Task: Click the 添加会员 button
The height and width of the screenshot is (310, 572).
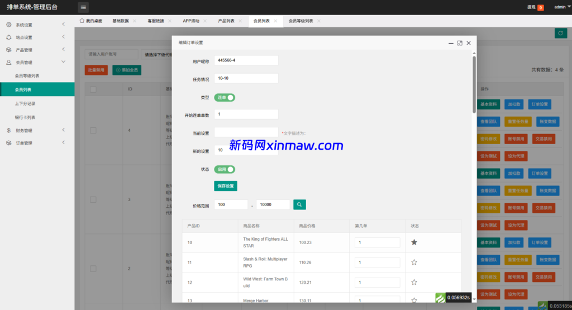Action: (127, 70)
